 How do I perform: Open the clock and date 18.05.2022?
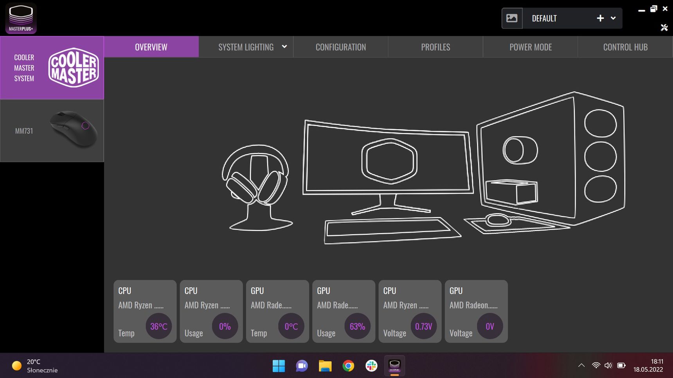click(648, 366)
